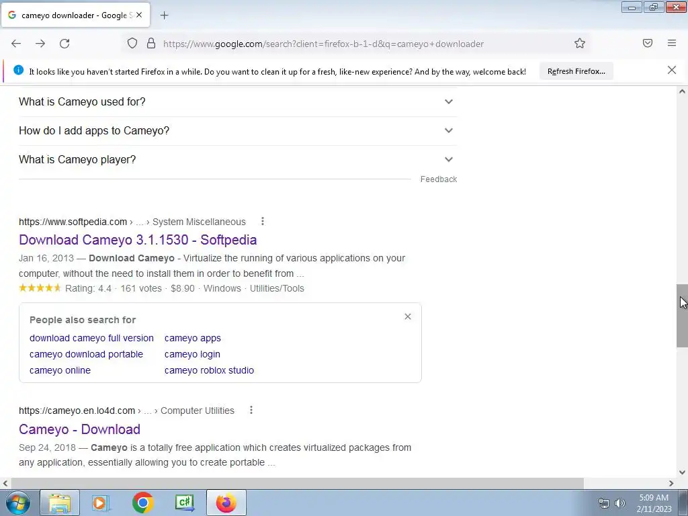Expand 'What is Cameyo used for?'
The width and height of the screenshot is (688, 516).
(x=238, y=102)
